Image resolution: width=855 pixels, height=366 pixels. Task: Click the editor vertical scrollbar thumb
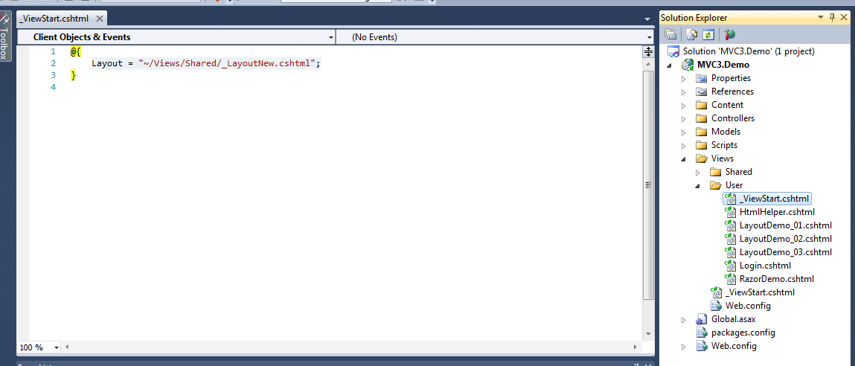(x=648, y=185)
